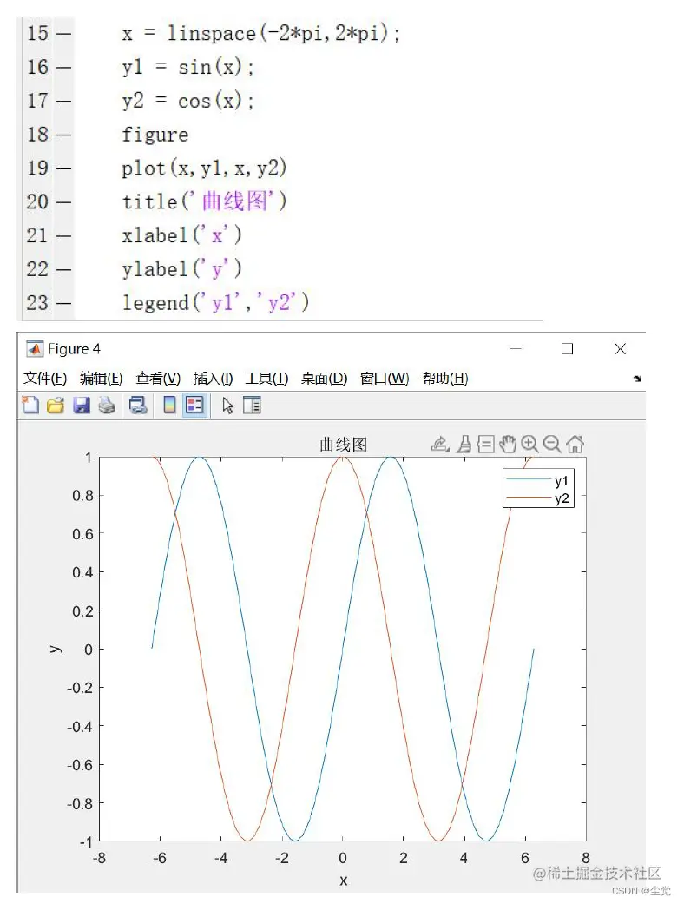Click the 'Figure 4' window title text
684x904 pixels.
pos(74,349)
